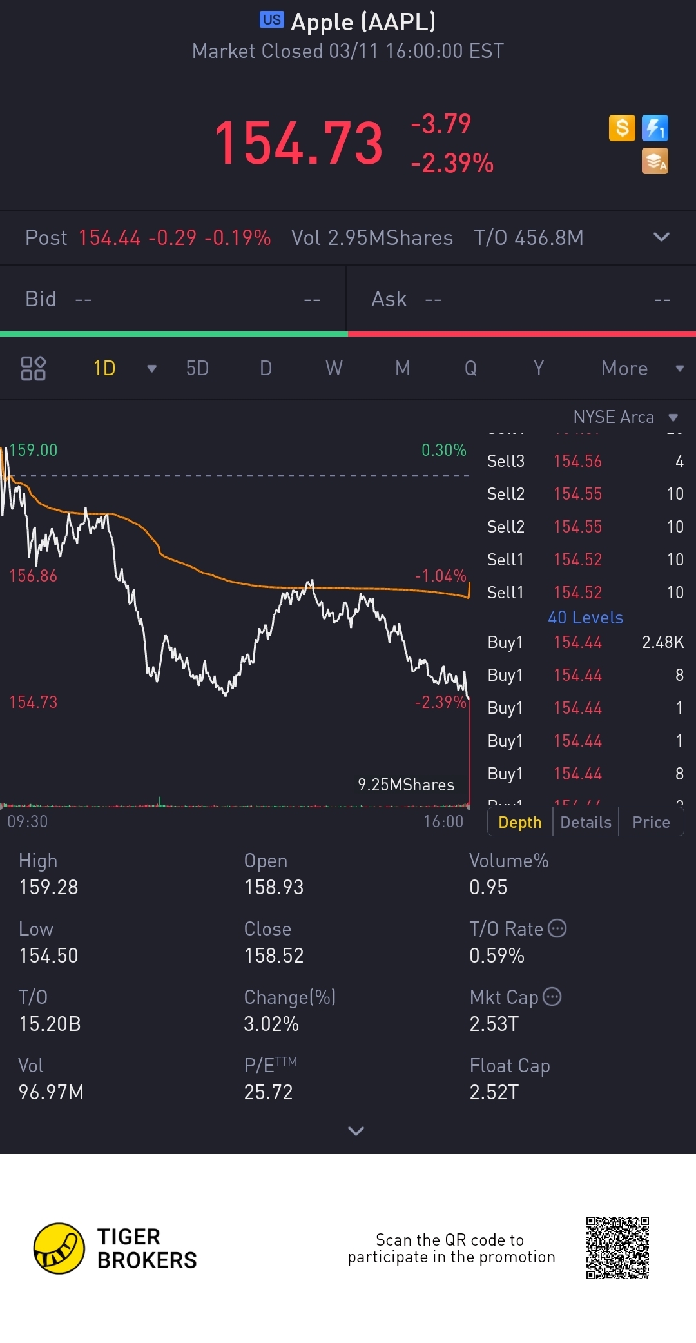
Task: Switch order book to Depth view
Action: [x=520, y=822]
